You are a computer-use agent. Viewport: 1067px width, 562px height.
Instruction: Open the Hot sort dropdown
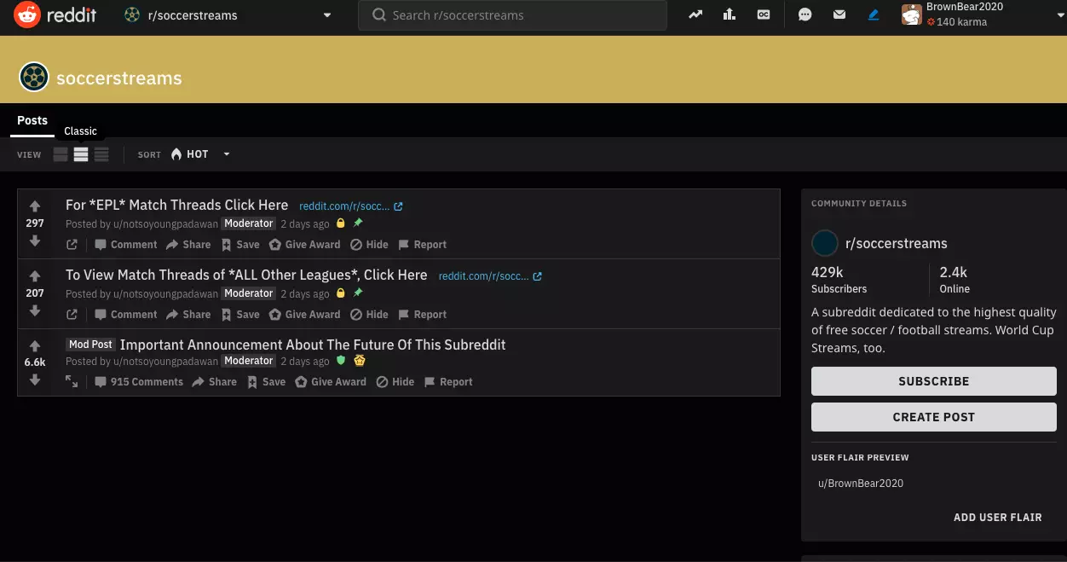[201, 154]
